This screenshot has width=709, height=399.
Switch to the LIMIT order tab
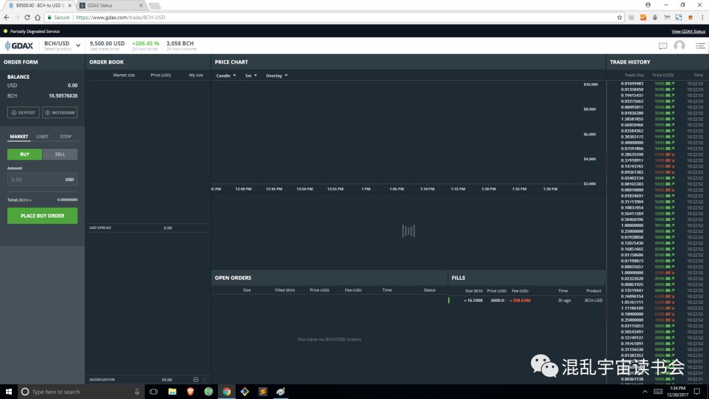click(43, 136)
